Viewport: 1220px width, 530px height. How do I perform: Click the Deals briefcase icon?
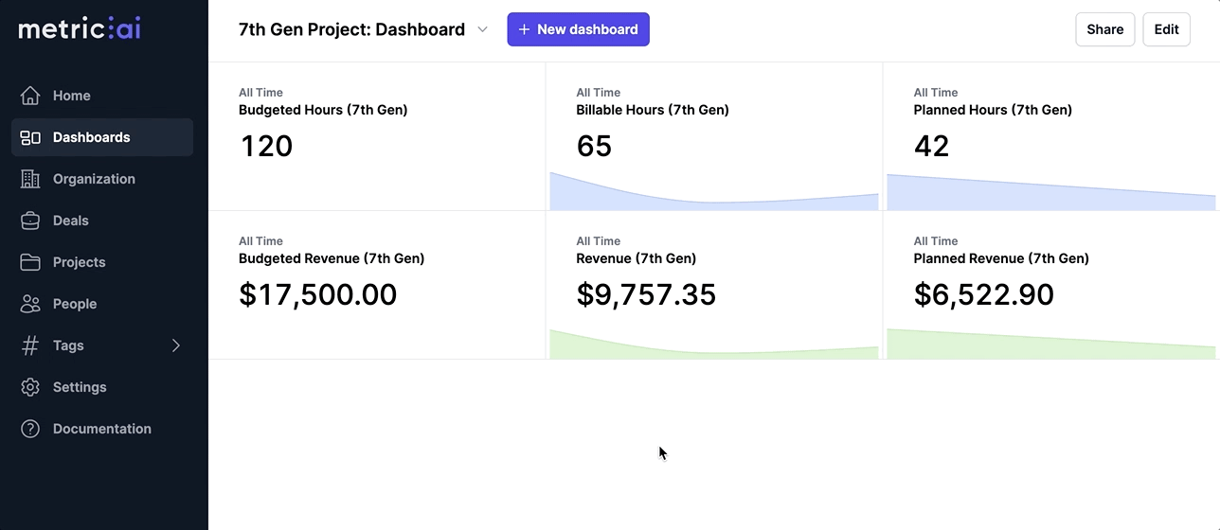click(x=30, y=221)
